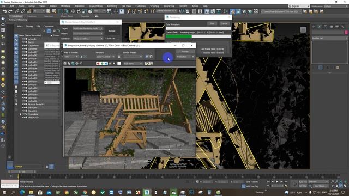Open the Area to Render dropdown
This screenshot has width=349, height=196.
[x=71, y=57]
